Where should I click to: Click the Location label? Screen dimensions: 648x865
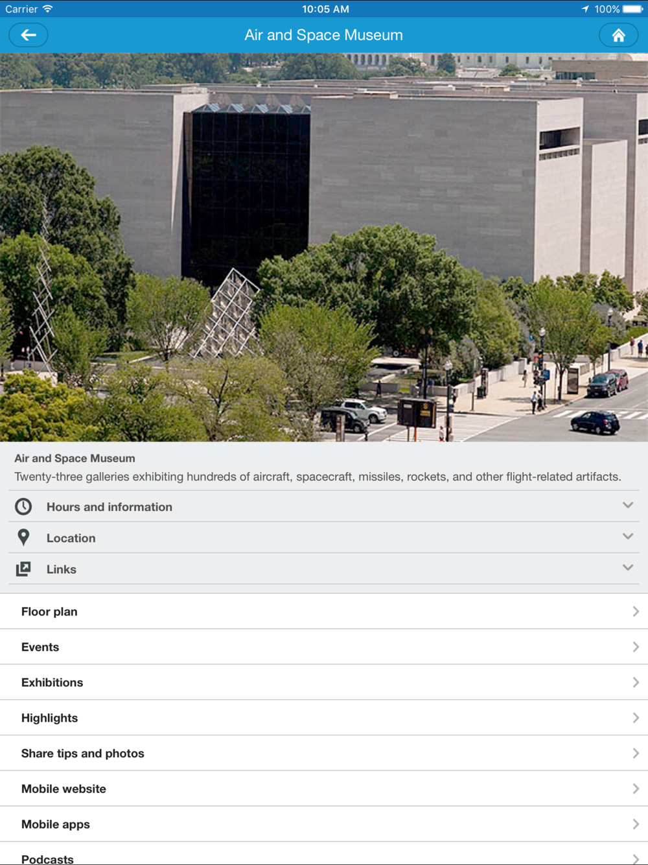(x=71, y=538)
